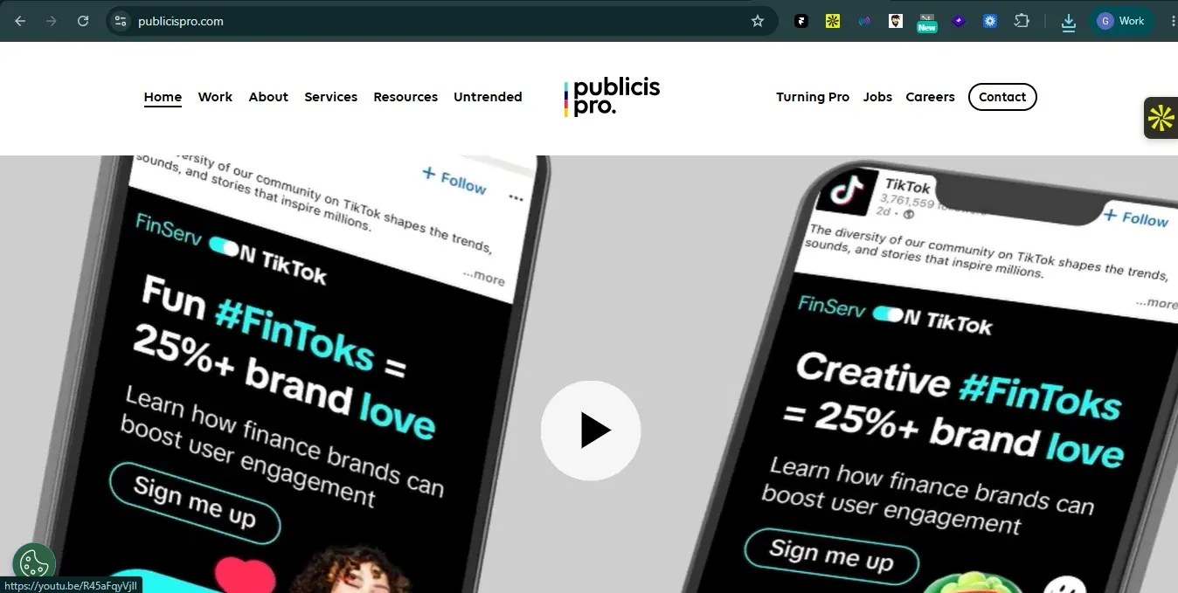Select the Home navigation item
The image size is (1178, 593).
tap(163, 97)
